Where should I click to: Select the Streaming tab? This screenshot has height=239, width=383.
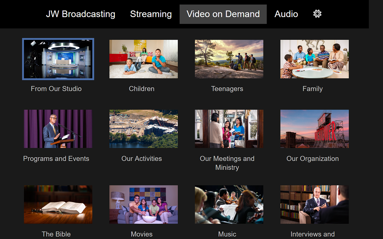tap(151, 14)
